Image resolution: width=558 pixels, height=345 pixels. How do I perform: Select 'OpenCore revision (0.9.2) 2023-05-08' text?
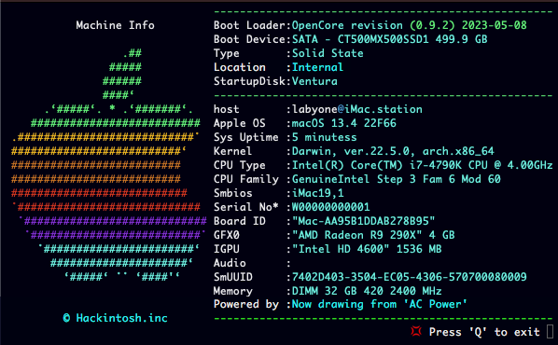click(x=410, y=25)
